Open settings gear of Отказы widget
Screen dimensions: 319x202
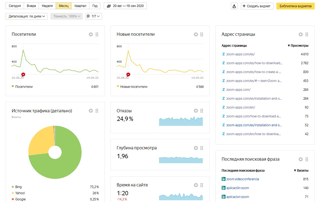[x=196, y=111]
